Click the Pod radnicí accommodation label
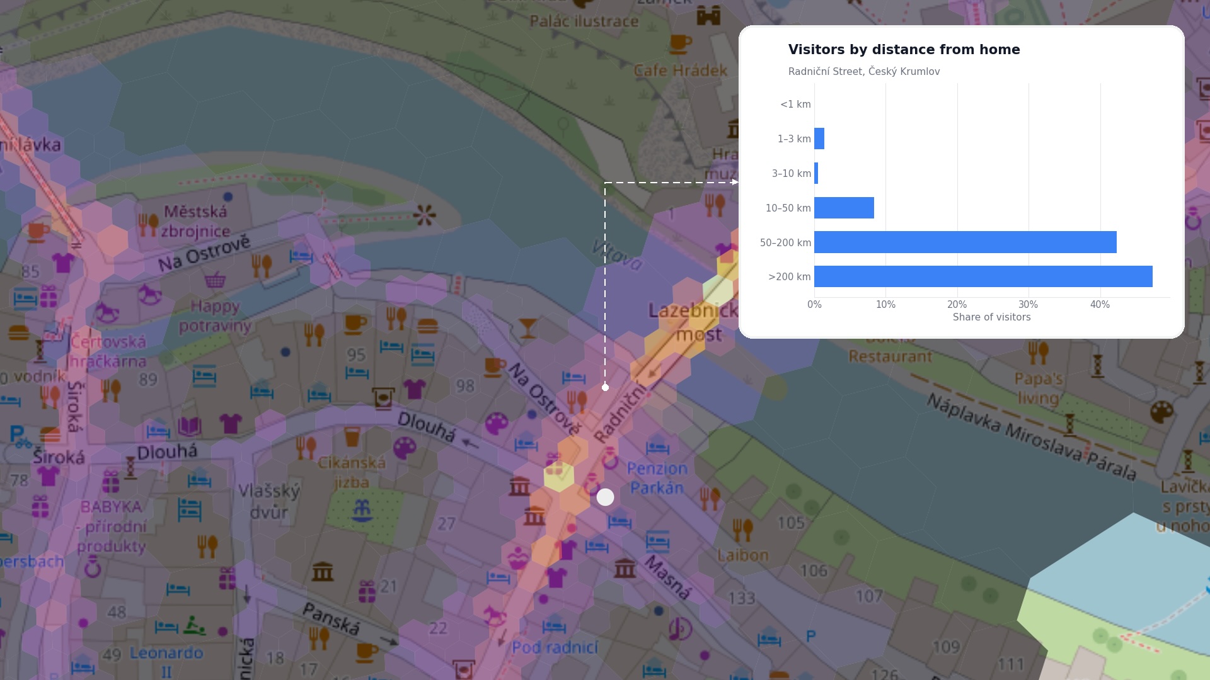This screenshot has height=680, width=1210. point(555,647)
